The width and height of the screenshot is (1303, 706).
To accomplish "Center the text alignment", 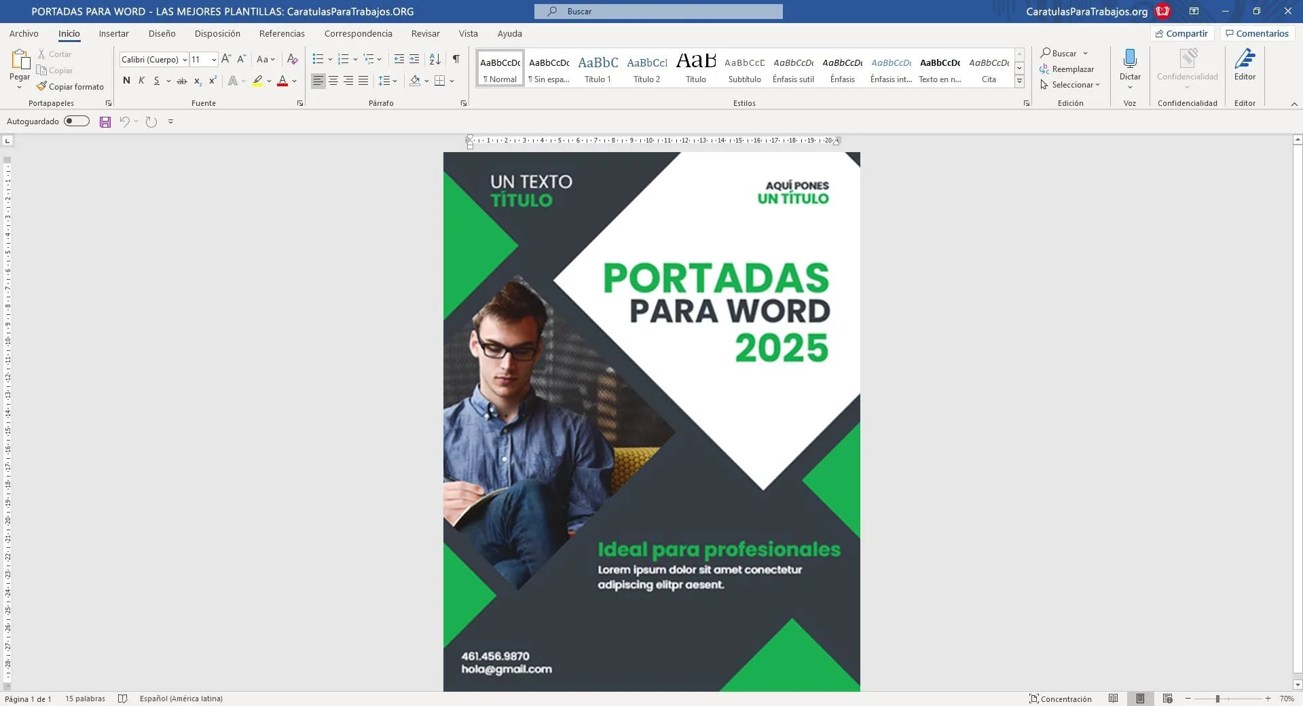I will [333, 81].
